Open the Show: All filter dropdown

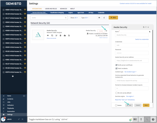tap(76, 18)
